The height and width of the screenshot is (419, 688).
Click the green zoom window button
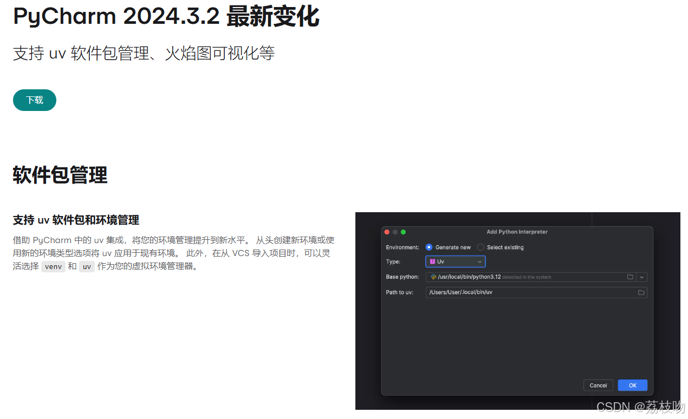pyautogui.click(x=403, y=232)
